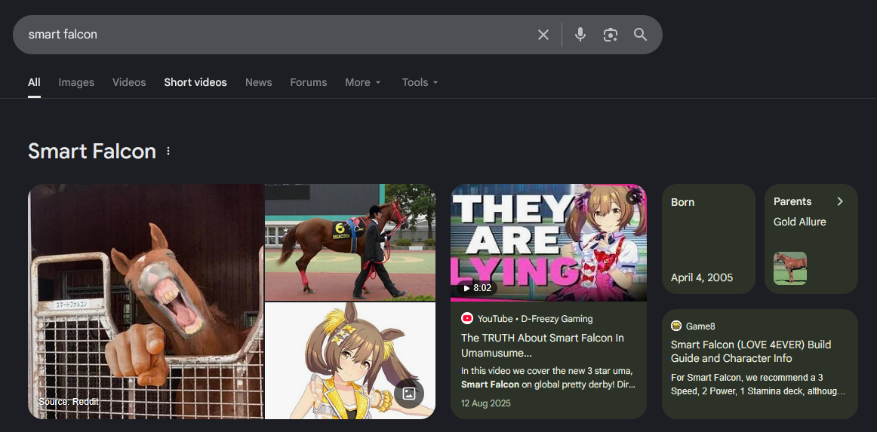Click the video description mentioning 'global pretty derby'
The width and height of the screenshot is (877, 432).
pos(548,378)
